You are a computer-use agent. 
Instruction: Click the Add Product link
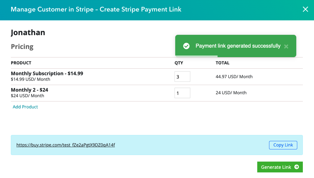(25, 107)
